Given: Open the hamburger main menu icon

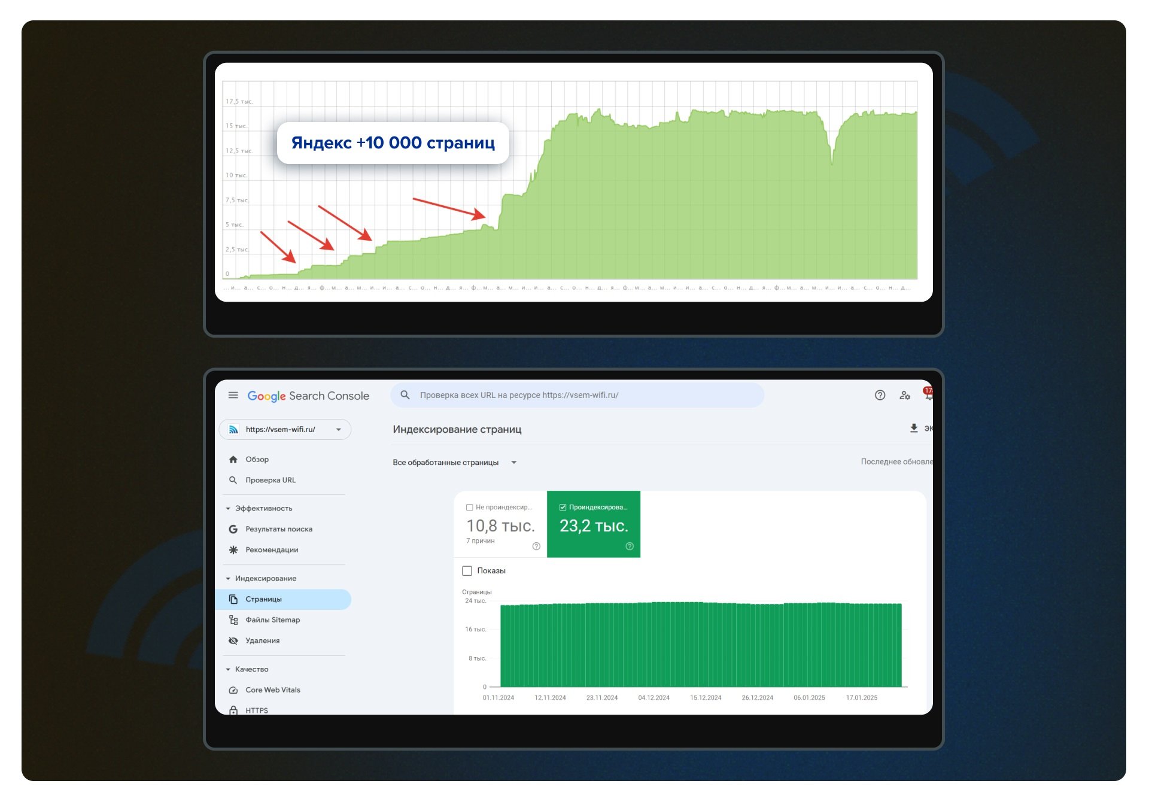Looking at the screenshot, I should tap(233, 396).
